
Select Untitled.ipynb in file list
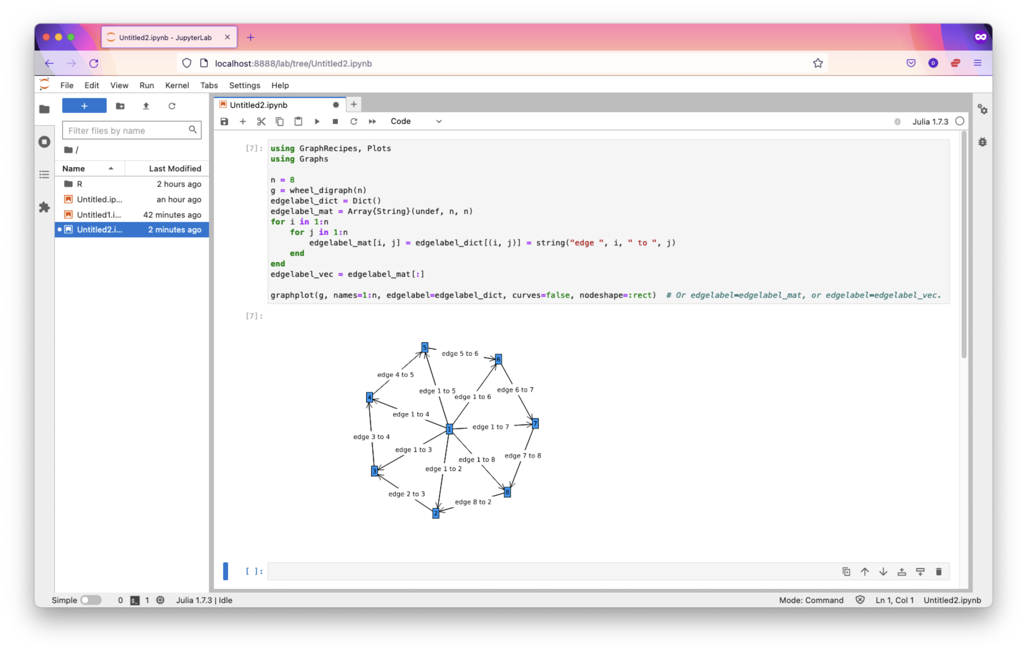coord(132,199)
